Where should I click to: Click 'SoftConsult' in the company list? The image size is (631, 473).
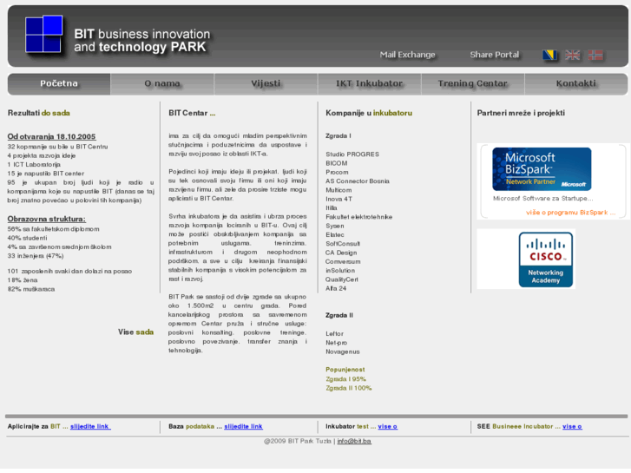[x=343, y=244]
